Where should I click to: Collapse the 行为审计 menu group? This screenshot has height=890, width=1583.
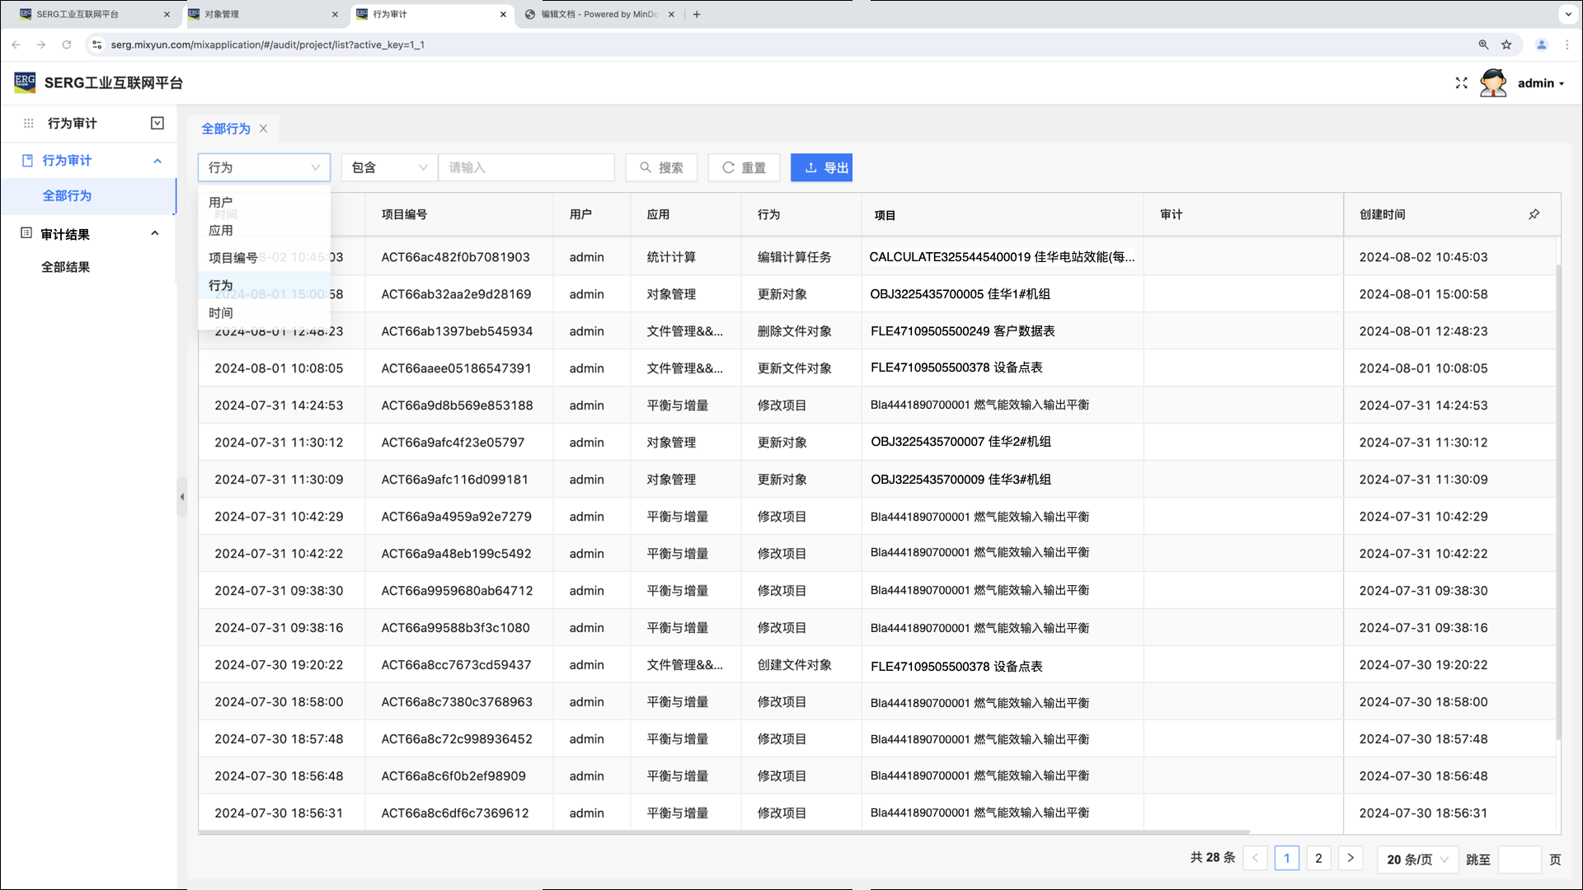tap(157, 161)
